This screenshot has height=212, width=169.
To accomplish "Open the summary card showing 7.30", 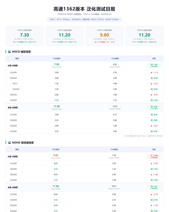I will point(25,36).
